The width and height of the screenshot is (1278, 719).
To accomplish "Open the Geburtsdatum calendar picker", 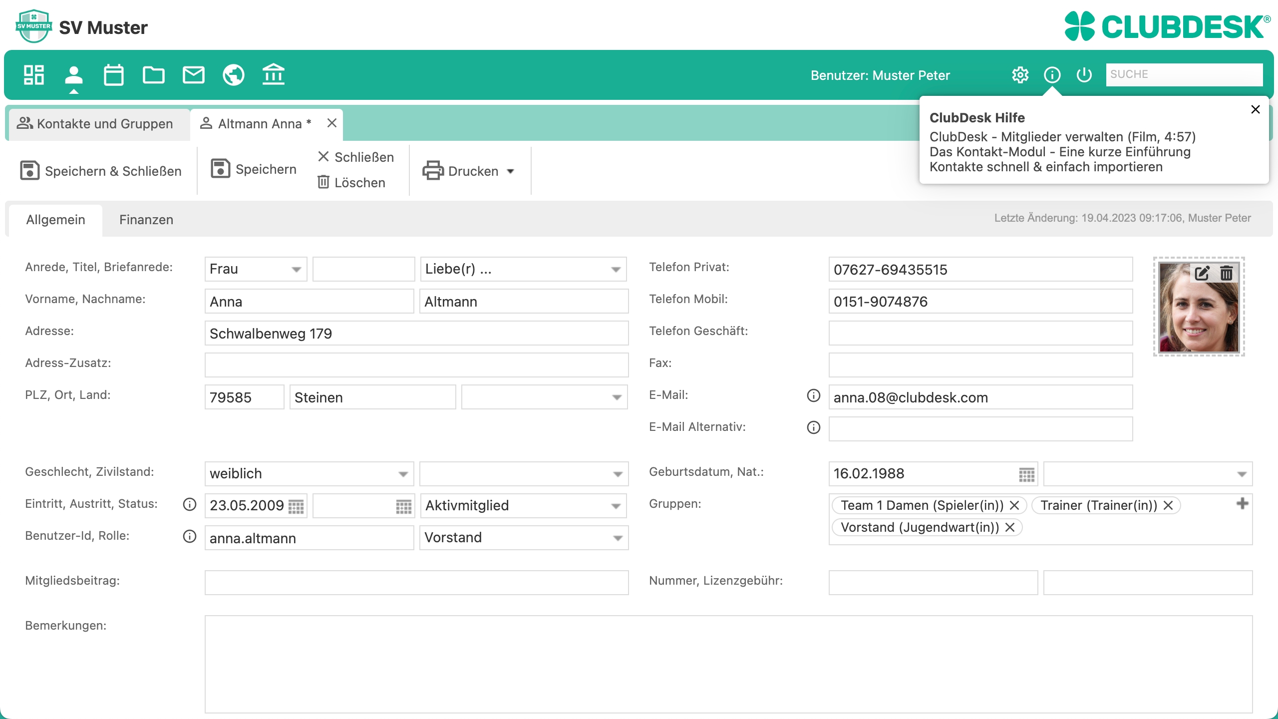I will tap(1026, 474).
